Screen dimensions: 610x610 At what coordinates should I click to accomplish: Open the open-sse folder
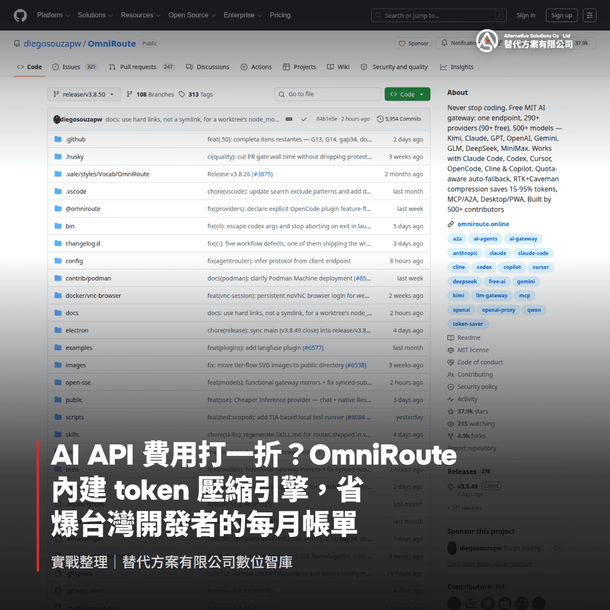tap(78, 382)
